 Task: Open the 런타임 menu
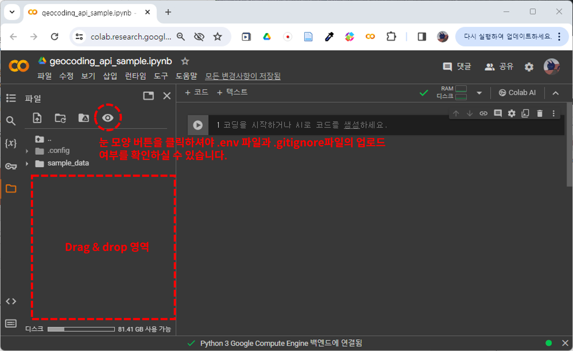tap(135, 76)
